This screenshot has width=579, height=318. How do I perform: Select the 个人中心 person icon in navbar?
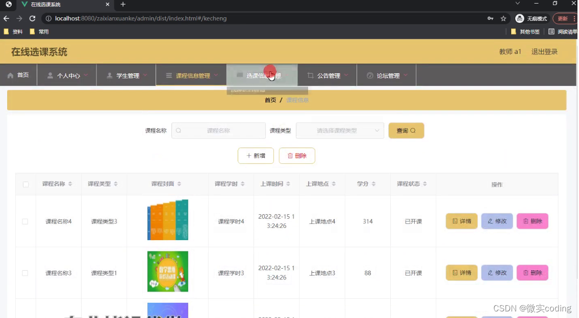click(52, 74)
